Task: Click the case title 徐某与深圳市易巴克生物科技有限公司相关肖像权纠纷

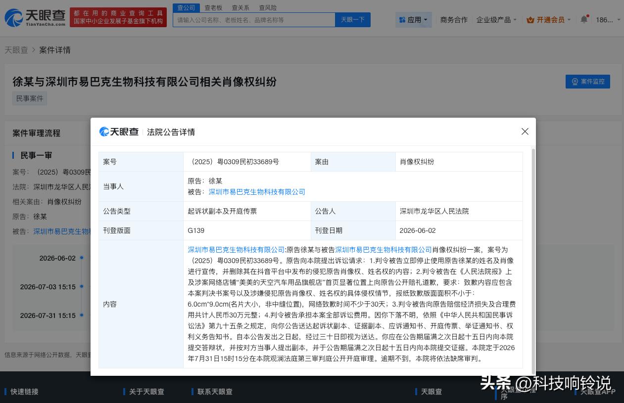Action: 144,82
